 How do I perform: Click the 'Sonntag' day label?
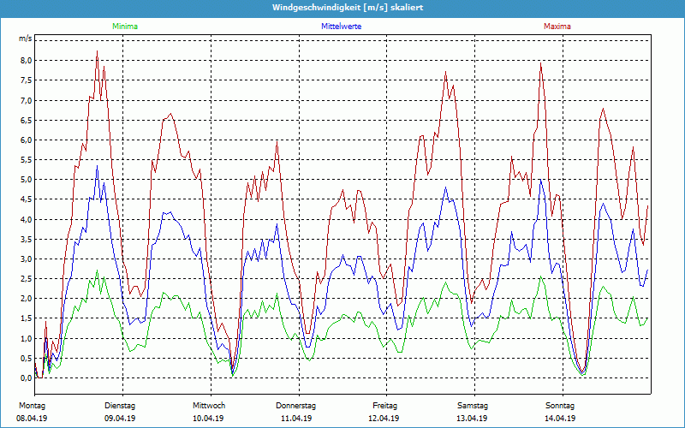pos(560,406)
